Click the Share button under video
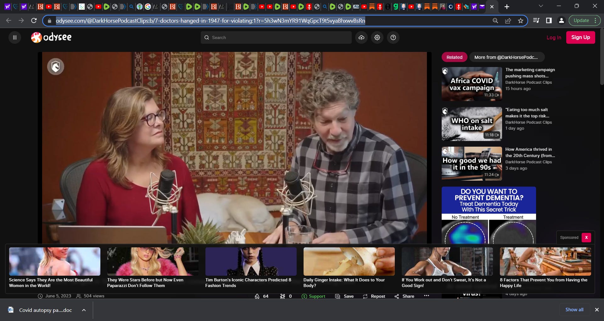 coord(404,296)
